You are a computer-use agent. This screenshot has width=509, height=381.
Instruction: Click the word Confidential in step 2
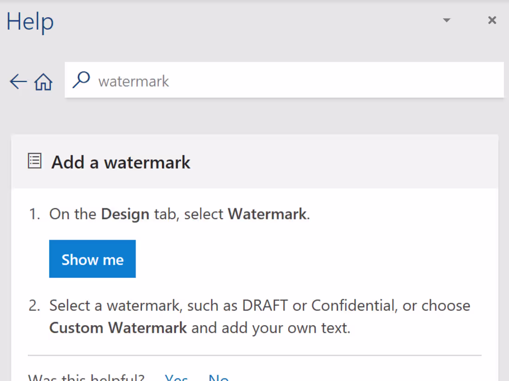[x=354, y=306]
